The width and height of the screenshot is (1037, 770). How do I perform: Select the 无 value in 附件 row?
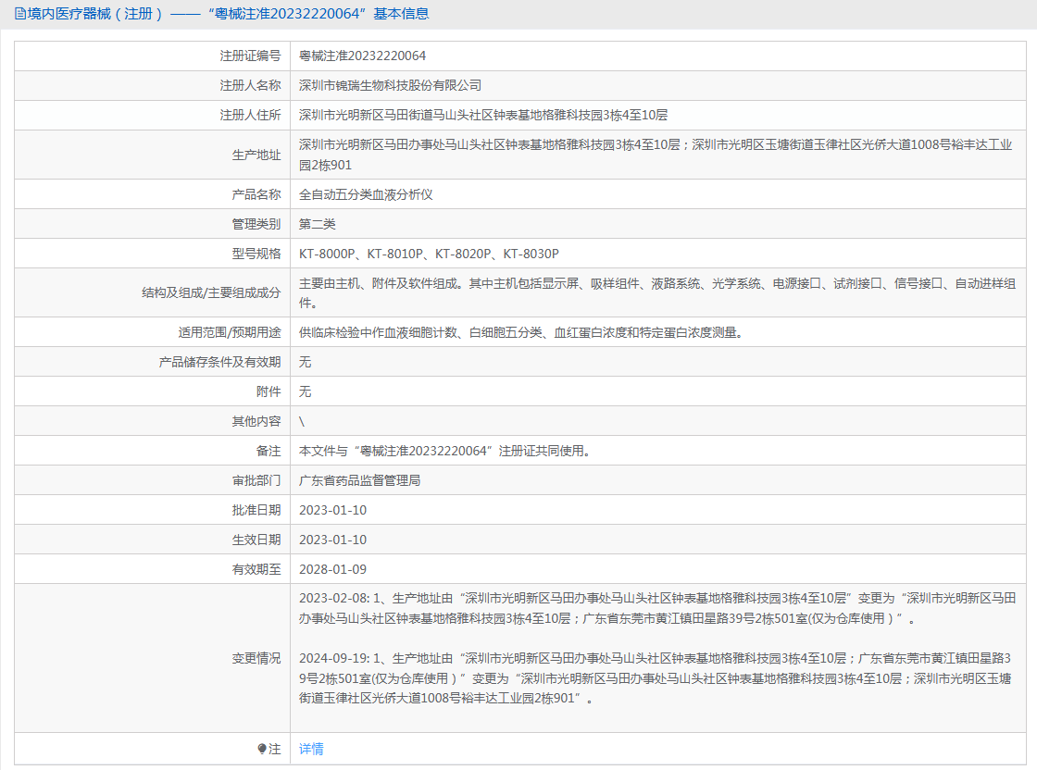click(305, 391)
